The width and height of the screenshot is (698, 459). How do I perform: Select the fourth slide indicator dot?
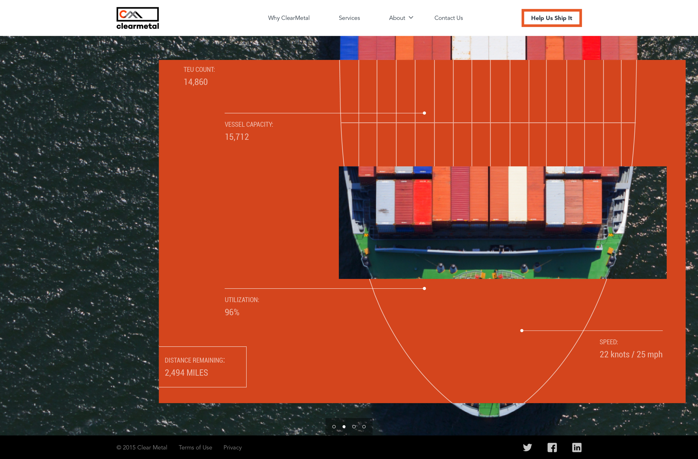(364, 426)
